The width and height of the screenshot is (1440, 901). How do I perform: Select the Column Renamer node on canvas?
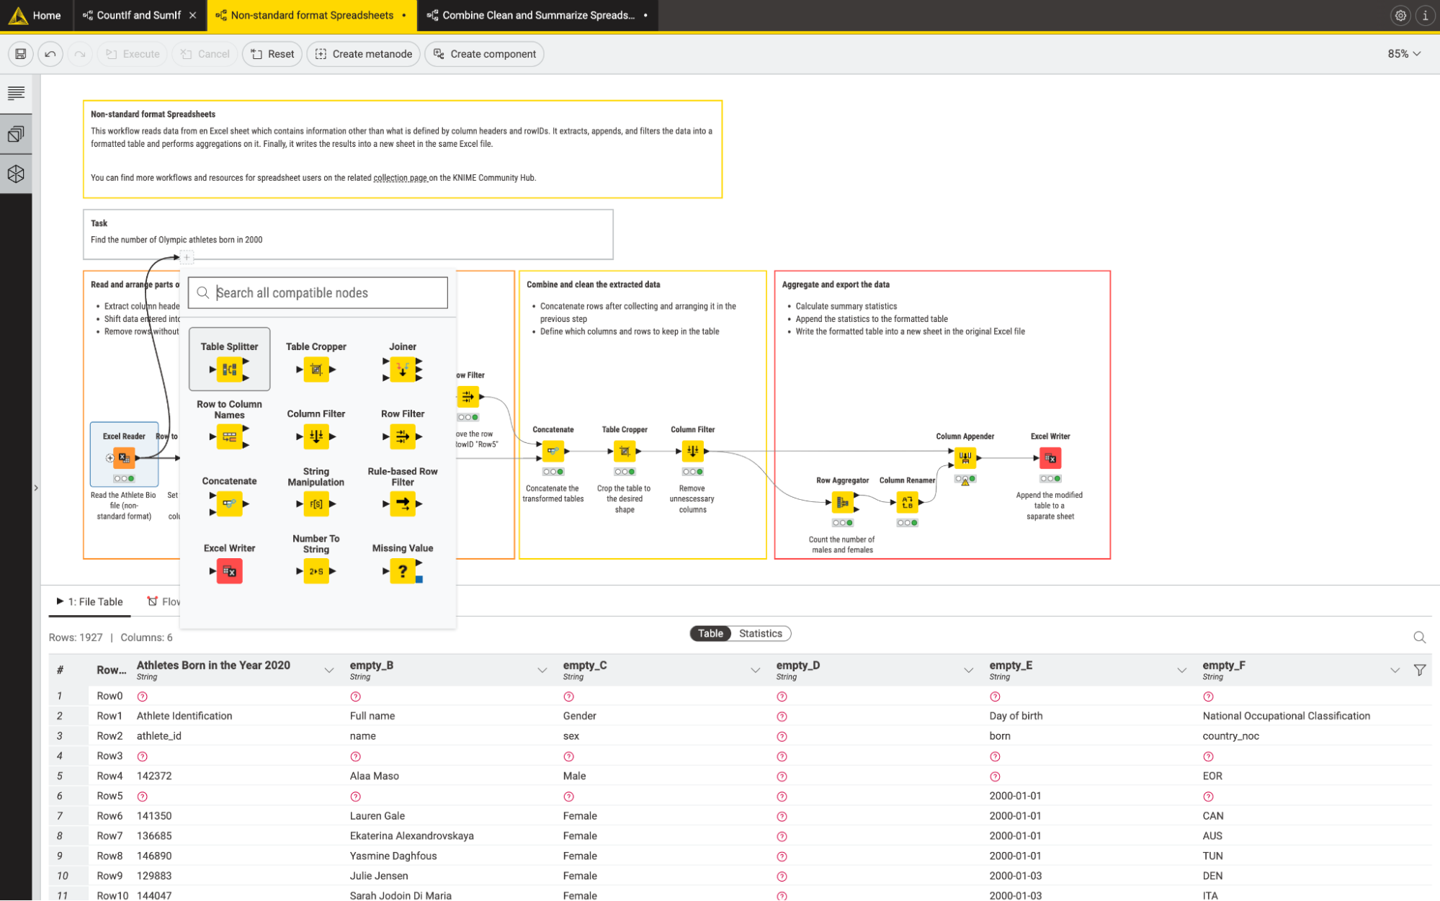[907, 502]
